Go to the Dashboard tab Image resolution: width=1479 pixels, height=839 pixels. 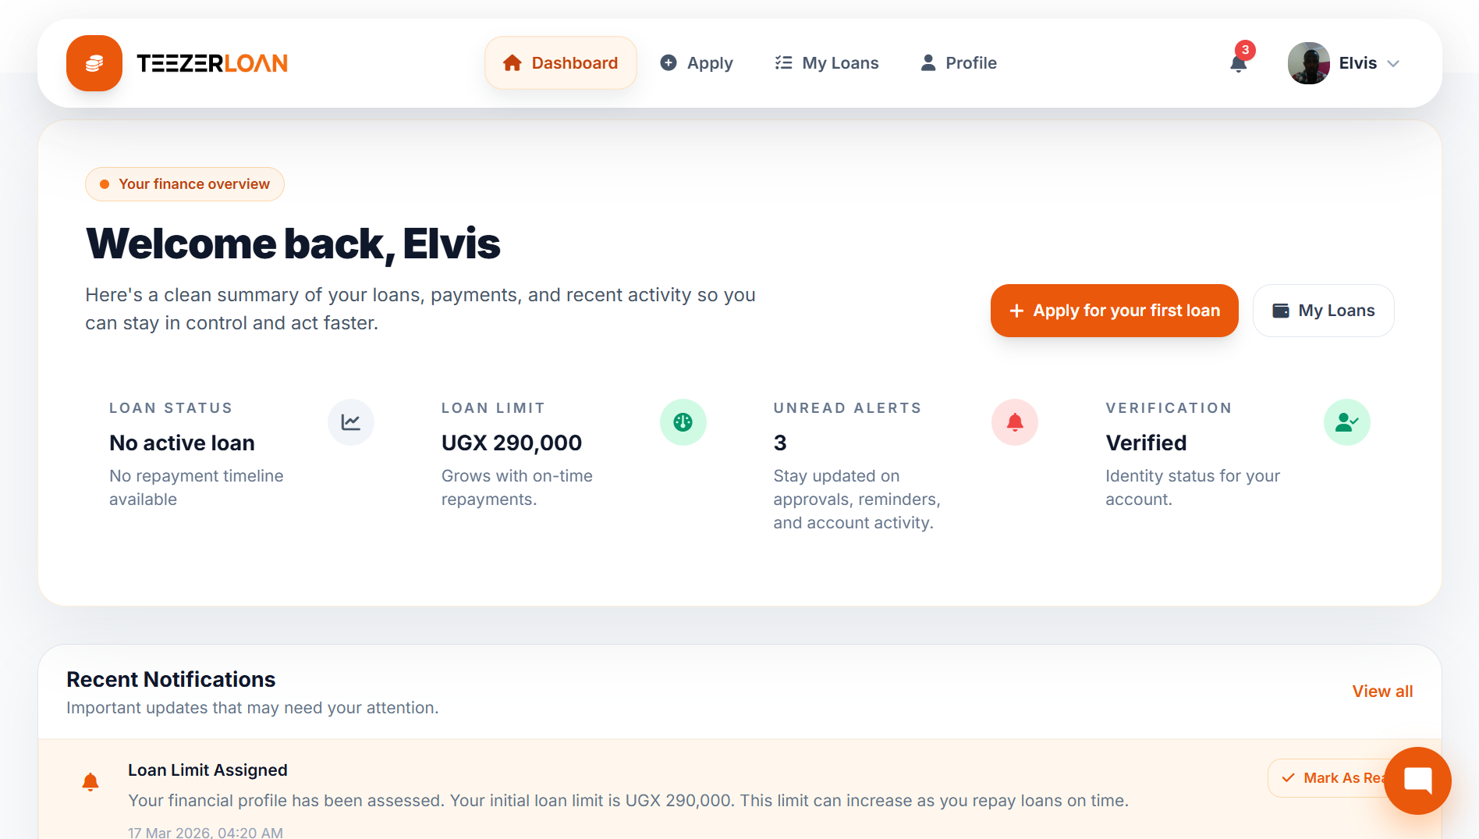(x=561, y=63)
